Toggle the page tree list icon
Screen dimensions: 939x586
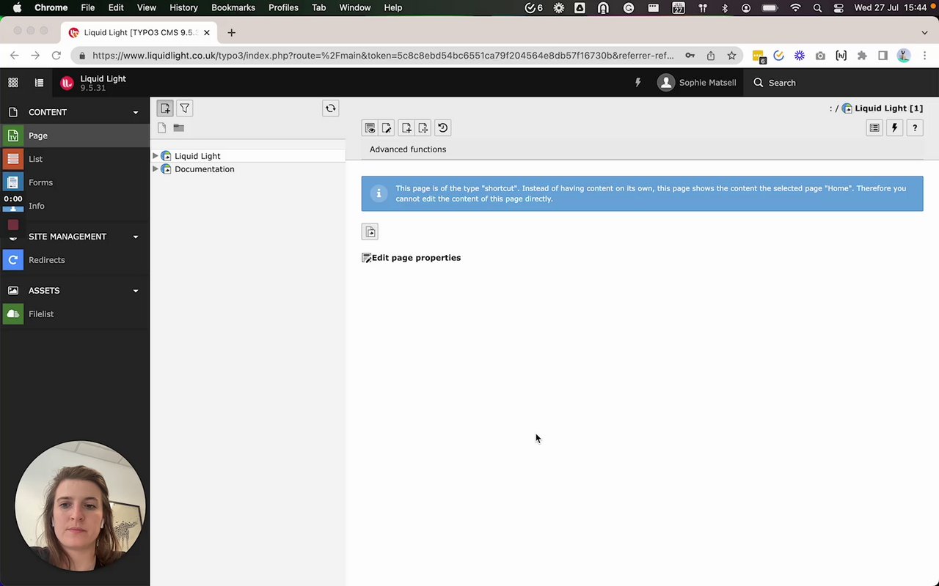[x=39, y=83]
